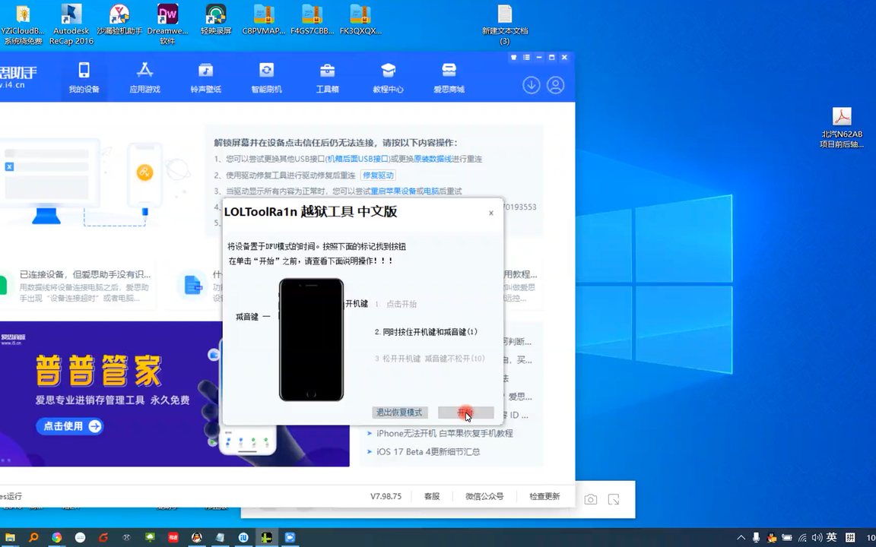Open the 轻映录屏 desktop icon

216,20
